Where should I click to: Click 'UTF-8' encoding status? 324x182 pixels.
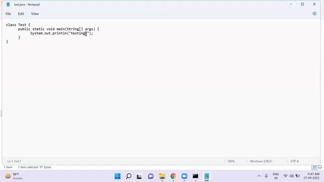[x=295, y=161]
